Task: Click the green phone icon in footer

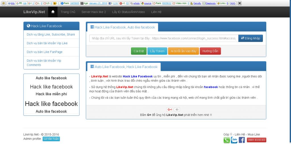Action: click(x=226, y=140)
